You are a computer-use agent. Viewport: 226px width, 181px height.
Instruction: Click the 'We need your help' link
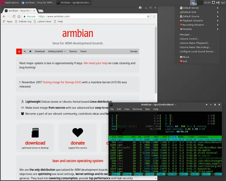click(95, 63)
